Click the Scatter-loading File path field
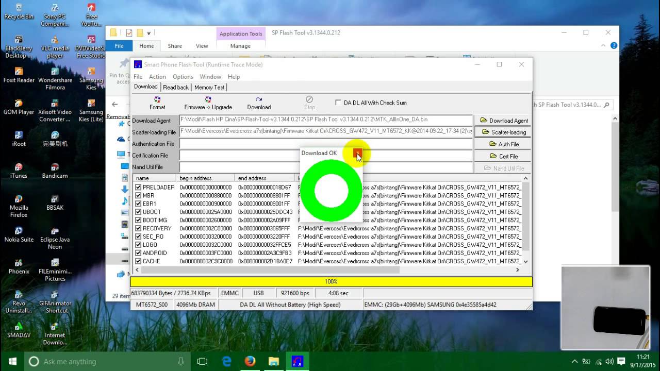The width and height of the screenshot is (660, 371). tap(326, 131)
